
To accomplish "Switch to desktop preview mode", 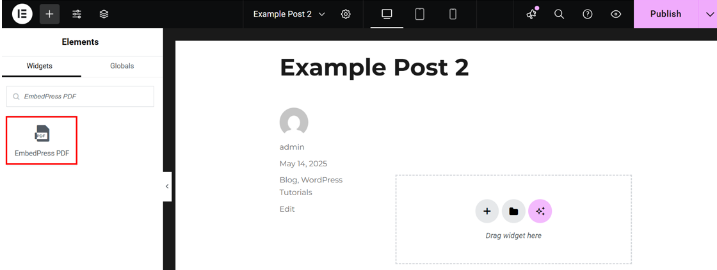I will (387, 14).
